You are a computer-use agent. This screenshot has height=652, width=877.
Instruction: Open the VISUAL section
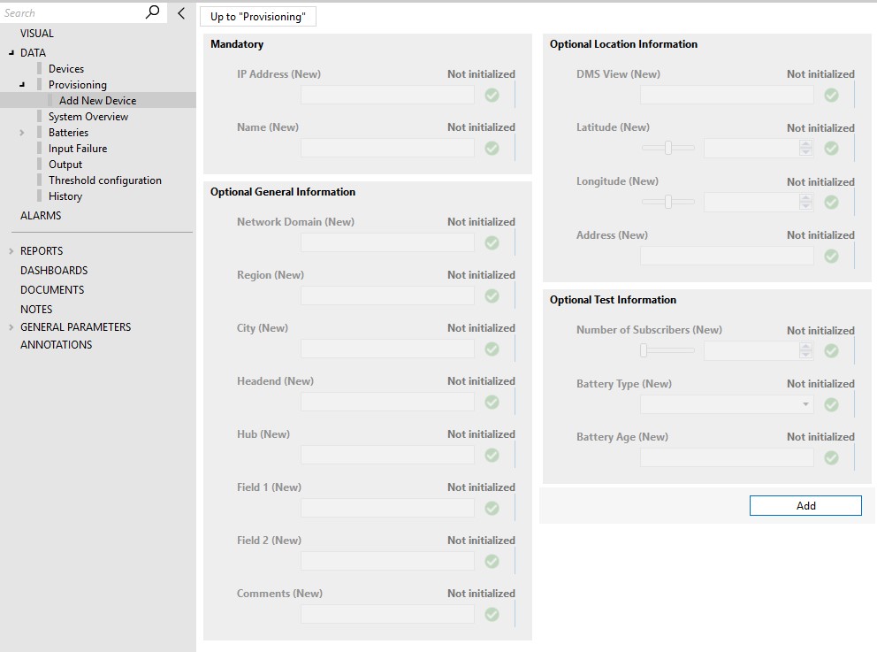tap(37, 34)
